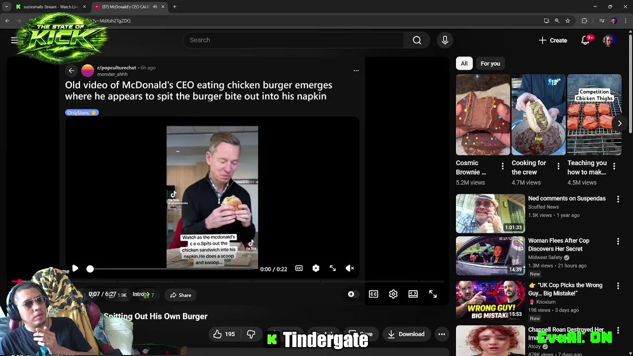Open the Reddit post three-dot options
Image resolution: width=633 pixels, height=356 pixels.
[356, 71]
